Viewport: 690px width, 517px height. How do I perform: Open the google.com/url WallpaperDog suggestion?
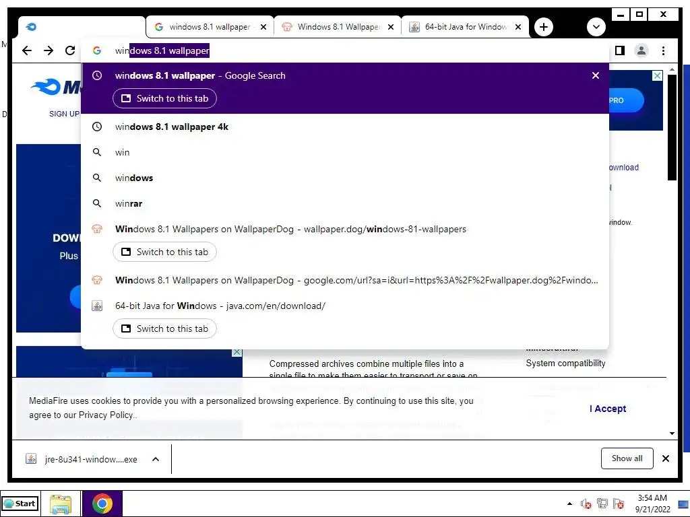click(x=345, y=280)
